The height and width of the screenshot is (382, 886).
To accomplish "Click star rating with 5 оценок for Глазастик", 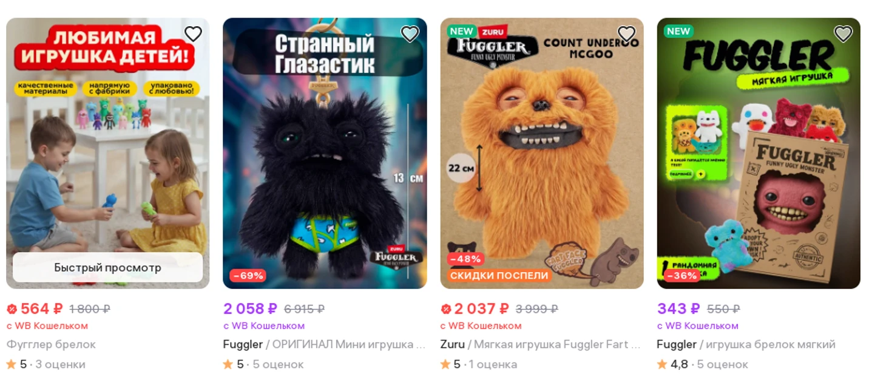I will (x=263, y=364).
